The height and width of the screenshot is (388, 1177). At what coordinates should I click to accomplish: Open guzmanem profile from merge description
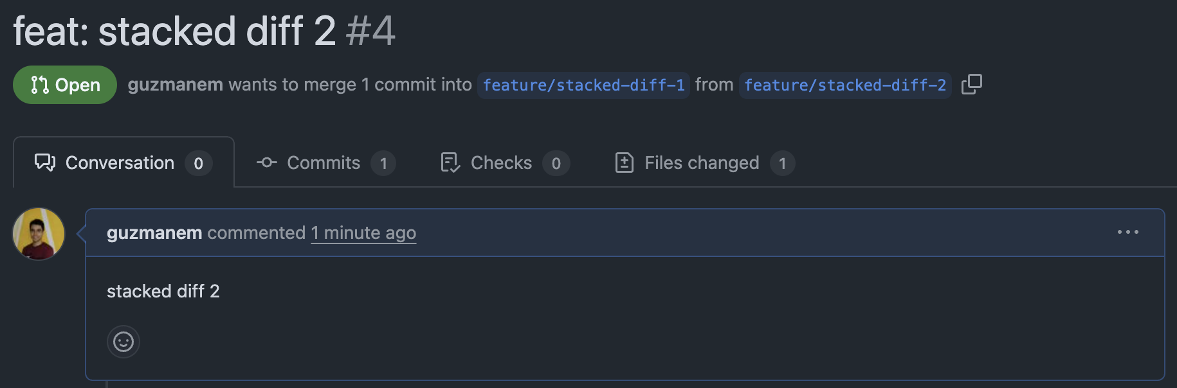point(176,84)
